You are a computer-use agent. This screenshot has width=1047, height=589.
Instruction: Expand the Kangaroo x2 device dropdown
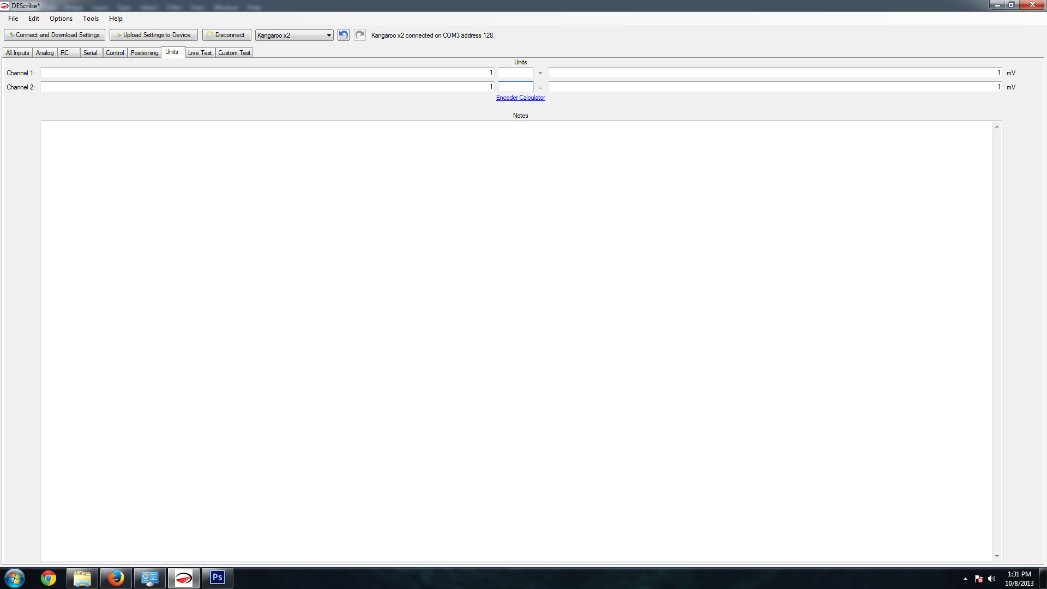pos(328,35)
